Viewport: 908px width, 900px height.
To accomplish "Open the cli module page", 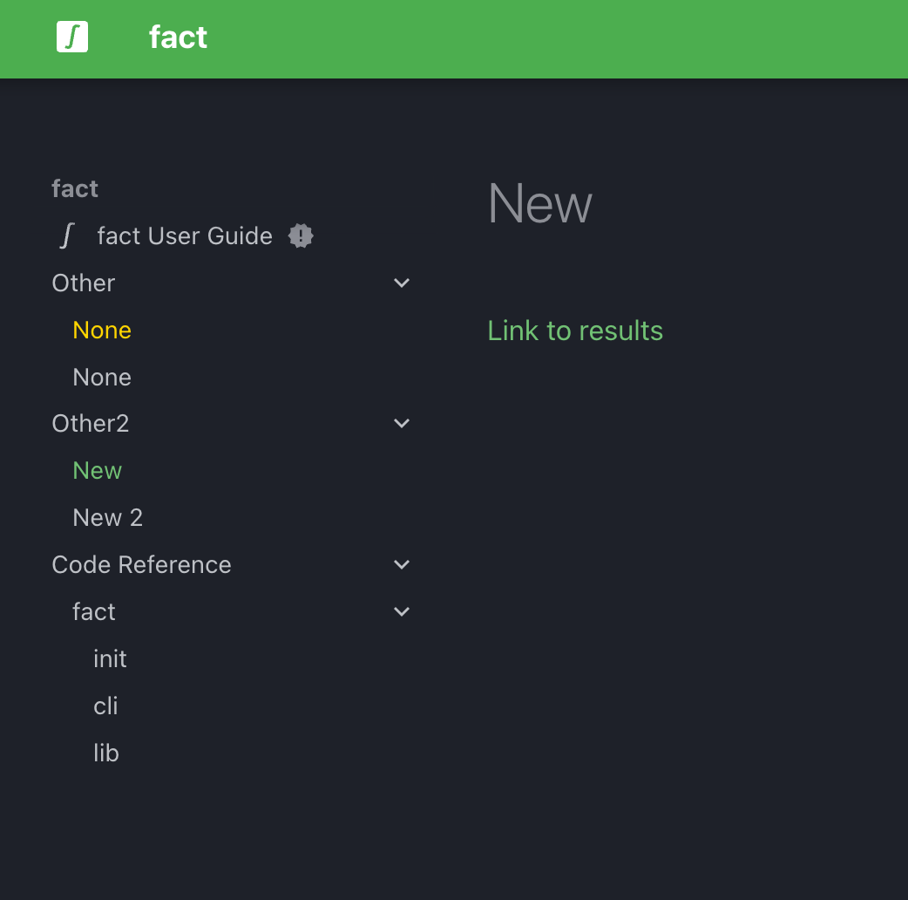I will pyautogui.click(x=105, y=706).
